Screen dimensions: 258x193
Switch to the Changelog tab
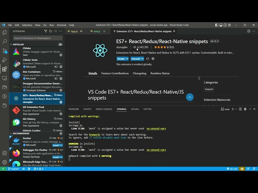(139, 73)
